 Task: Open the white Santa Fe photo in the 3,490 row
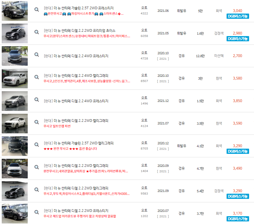click(x=13, y=167)
